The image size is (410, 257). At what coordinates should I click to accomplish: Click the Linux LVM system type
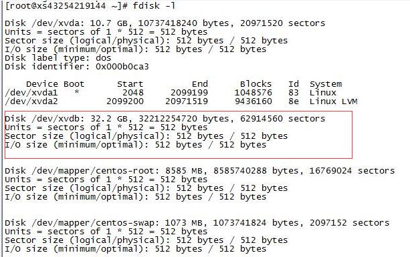tap(333, 101)
